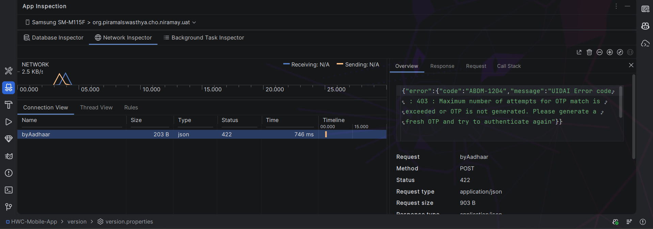Sort connections by Status column
This screenshot has height=229, width=653.
[239, 120]
